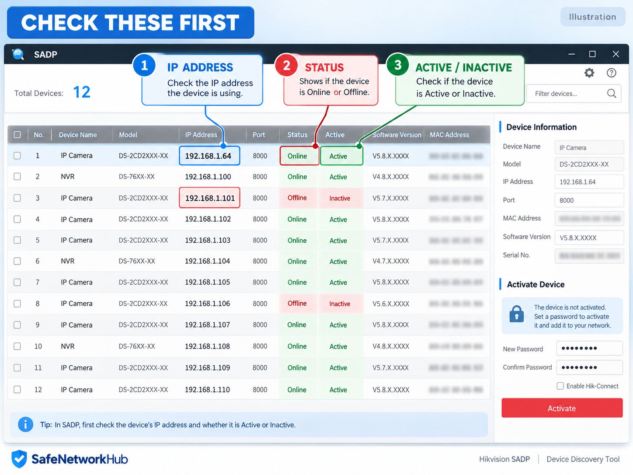Click the MAC Address column header
This screenshot has height=475, width=633.
pyautogui.click(x=449, y=135)
